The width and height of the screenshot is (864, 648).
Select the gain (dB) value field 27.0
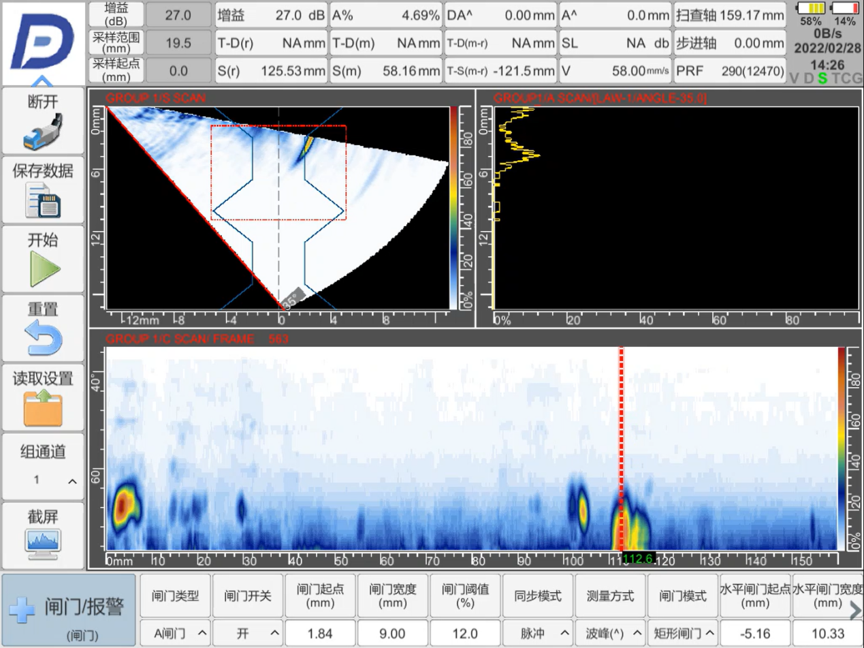178,14
